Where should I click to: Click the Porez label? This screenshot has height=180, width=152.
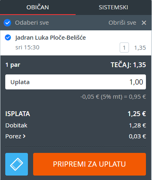tap(13, 136)
